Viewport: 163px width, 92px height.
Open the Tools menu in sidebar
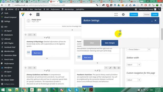[x=6, y=13]
